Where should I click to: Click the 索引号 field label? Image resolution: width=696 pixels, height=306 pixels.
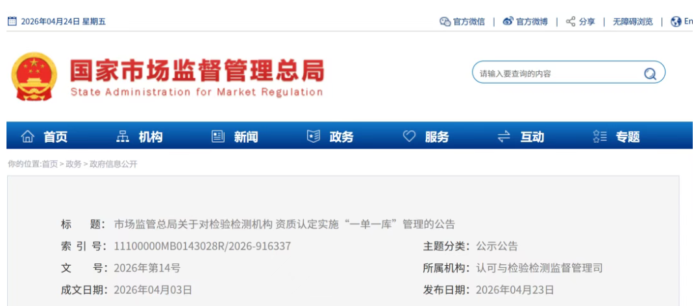[84, 246]
